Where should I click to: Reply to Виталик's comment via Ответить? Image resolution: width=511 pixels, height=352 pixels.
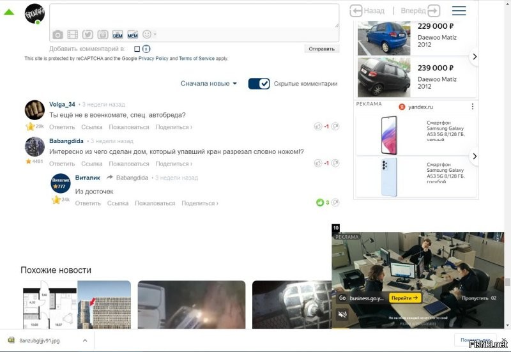coord(88,203)
